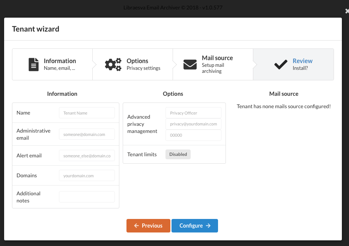
Task: Click the 'Administrative email' label
Action: click(33, 134)
